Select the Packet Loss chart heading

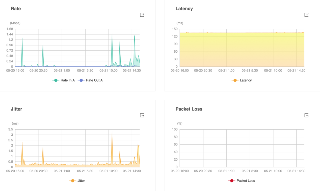pos(189,109)
